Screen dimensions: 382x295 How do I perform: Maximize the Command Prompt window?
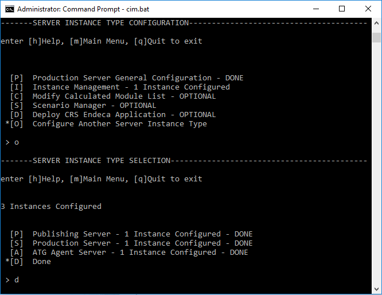pyautogui.click(x=342, y=9)
